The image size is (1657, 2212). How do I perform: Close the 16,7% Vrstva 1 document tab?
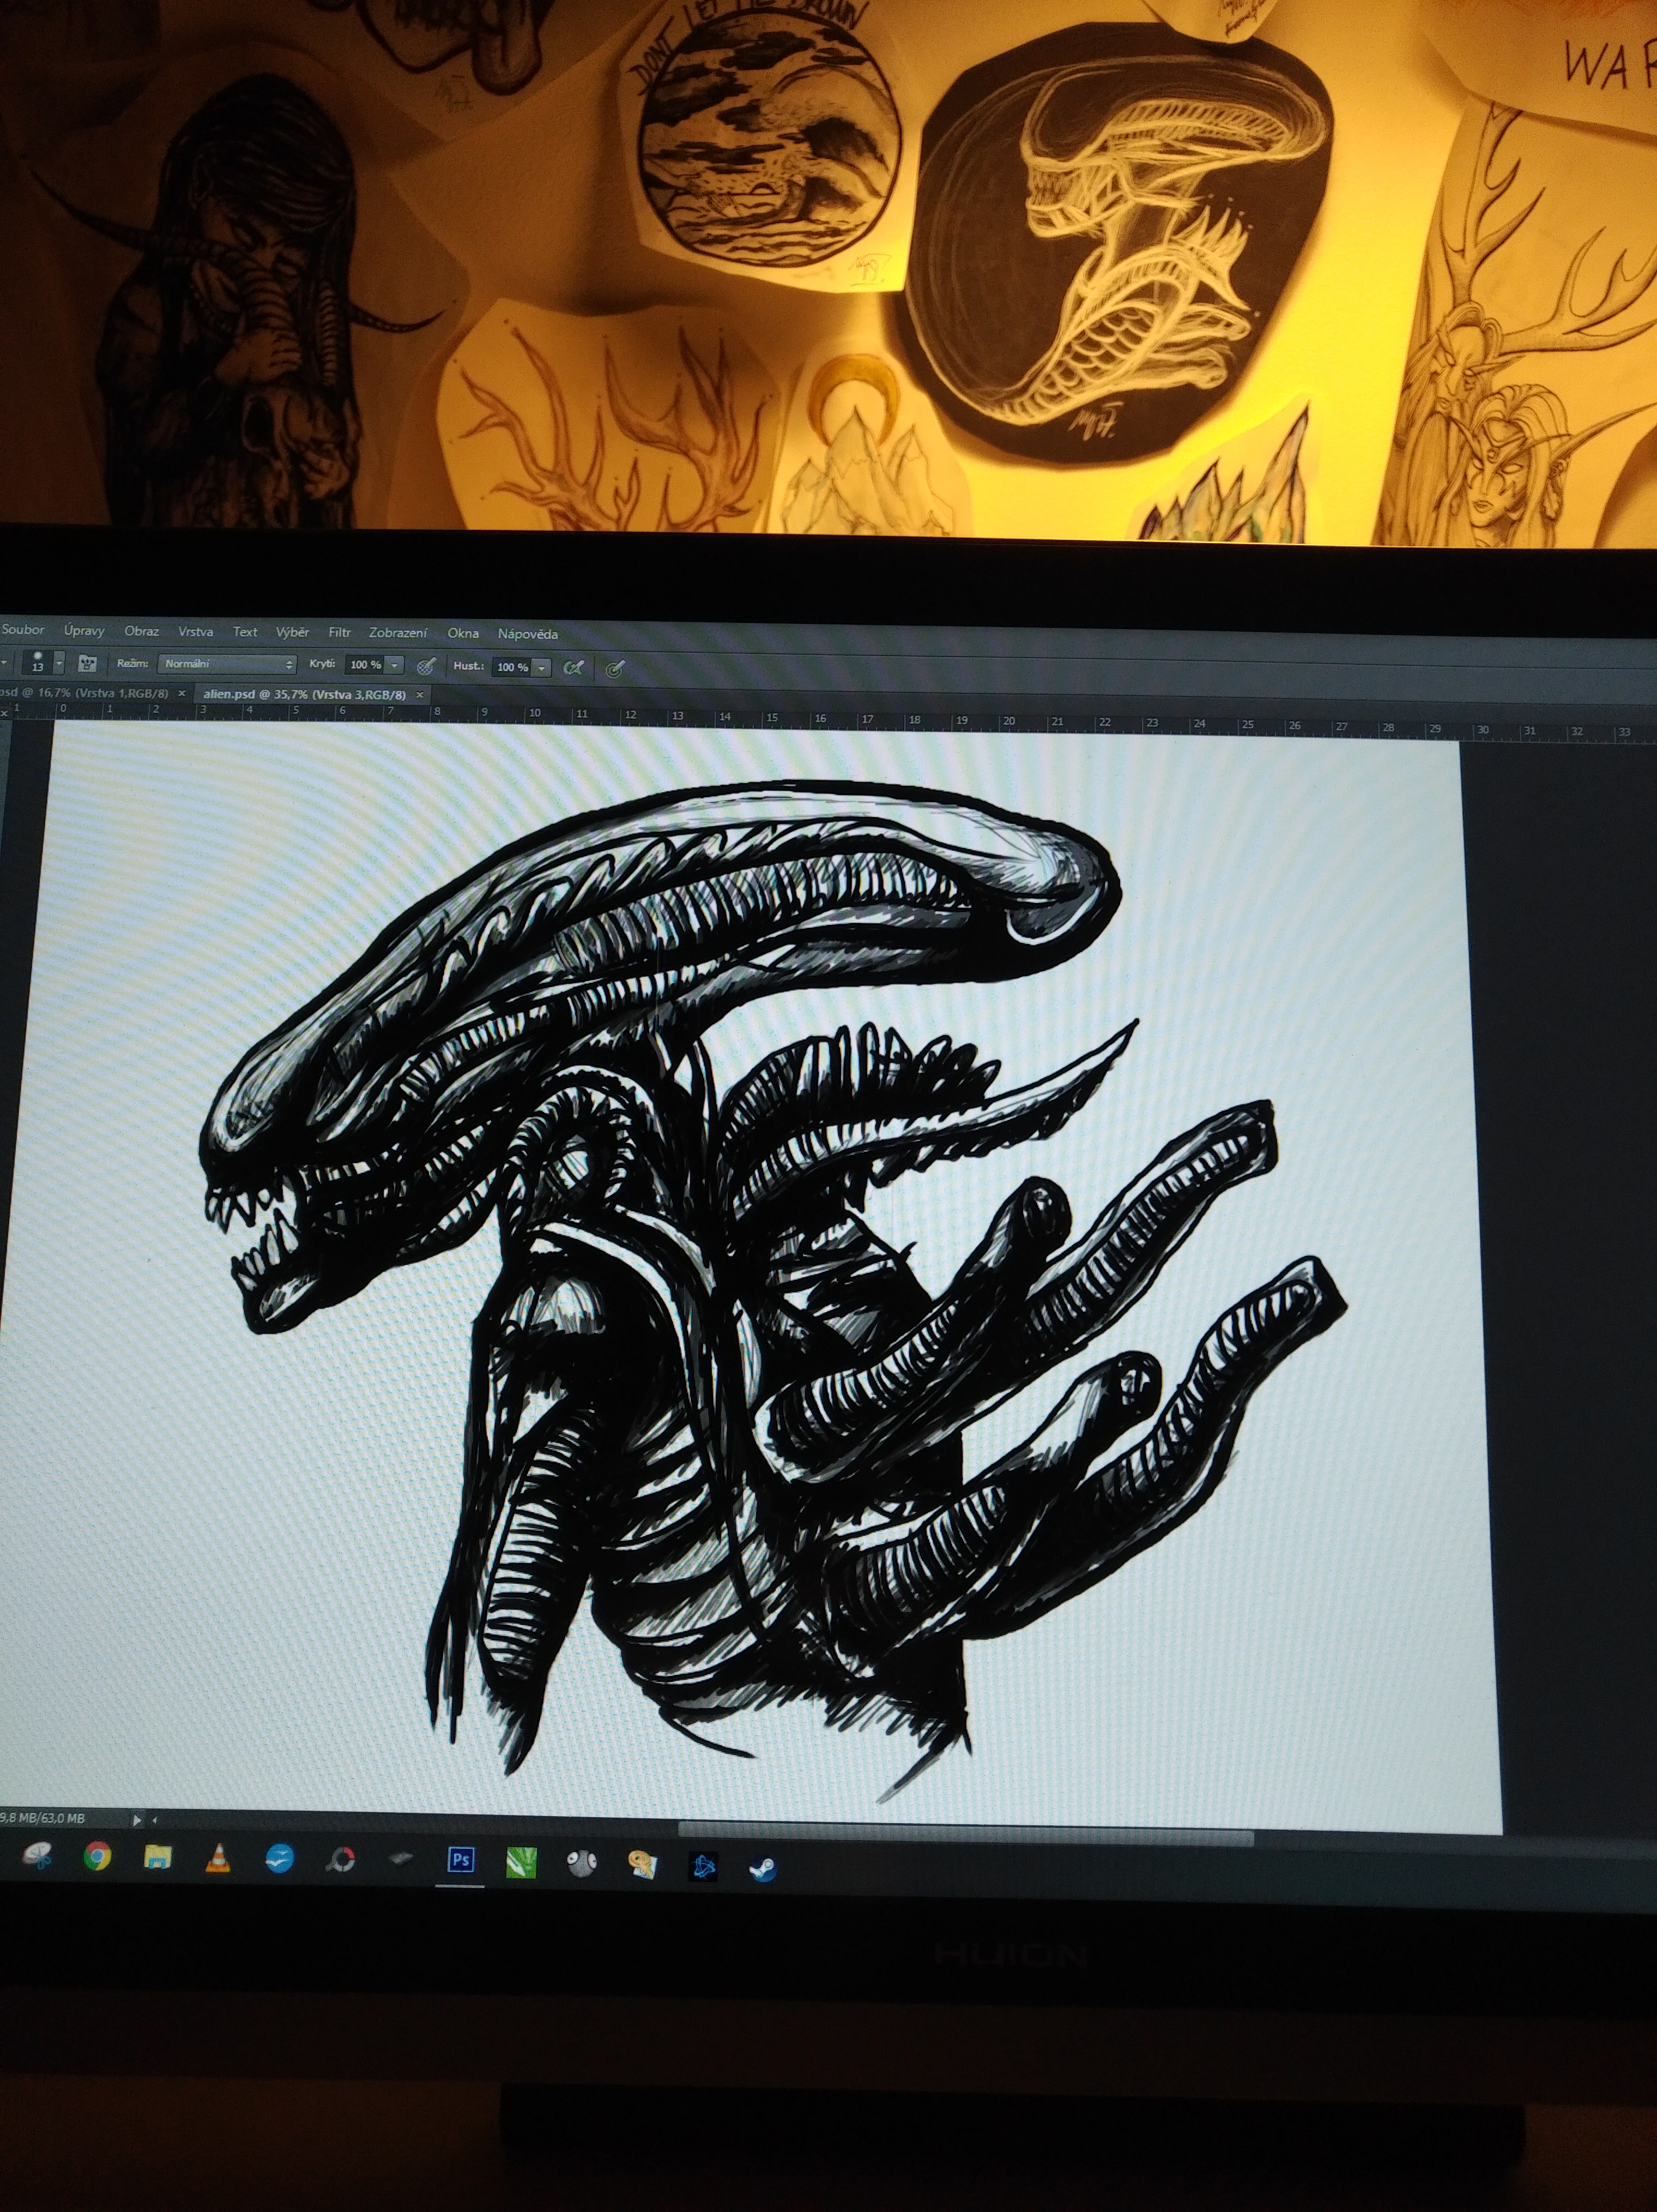tap(182, 692)
